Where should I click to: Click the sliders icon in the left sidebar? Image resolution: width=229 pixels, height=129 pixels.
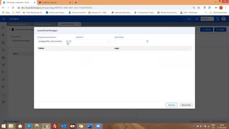pos(3,43)
